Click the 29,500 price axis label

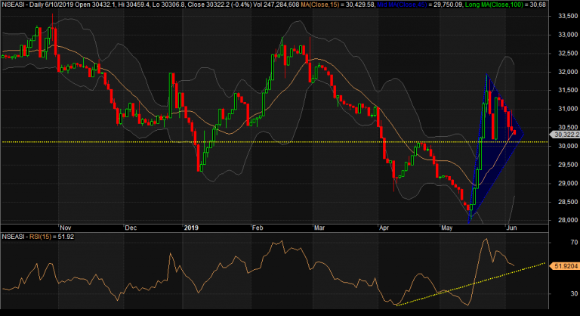567,165
